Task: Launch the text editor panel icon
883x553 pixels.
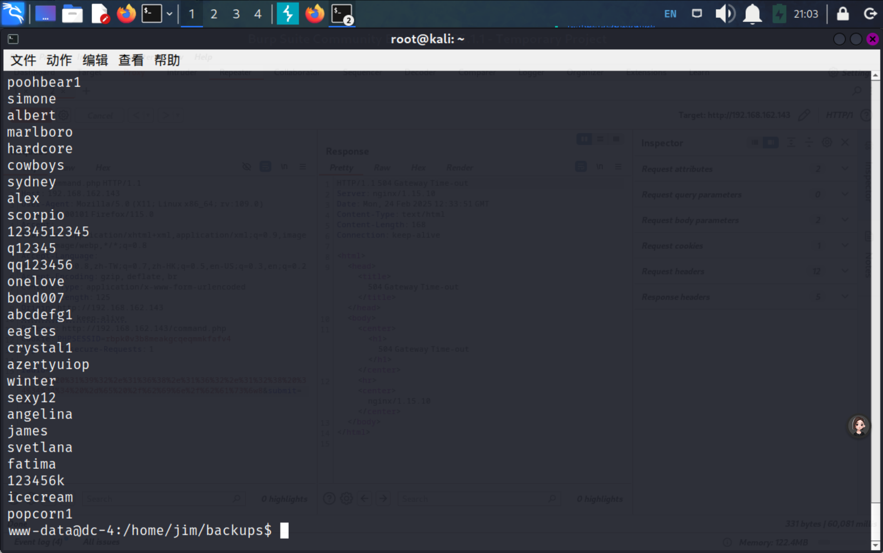Action: pyautogui.click(x=100, y=14)
